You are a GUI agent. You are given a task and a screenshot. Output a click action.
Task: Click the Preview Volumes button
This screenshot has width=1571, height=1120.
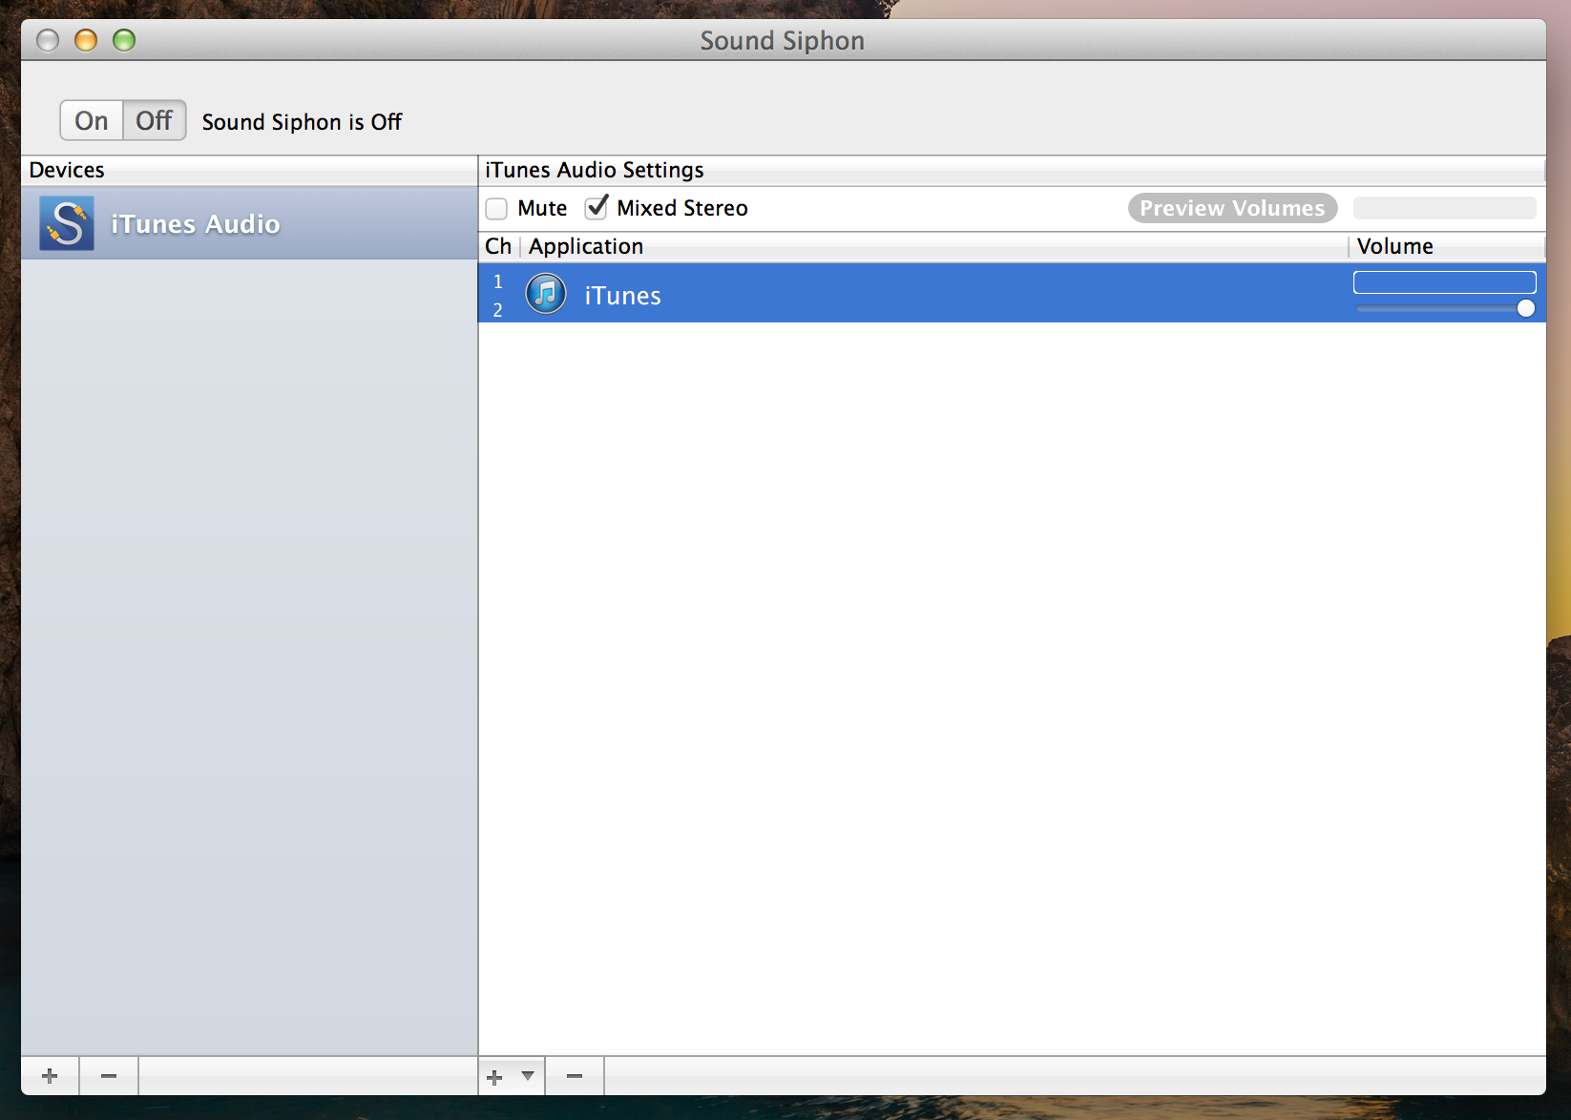coord(1232,208)
